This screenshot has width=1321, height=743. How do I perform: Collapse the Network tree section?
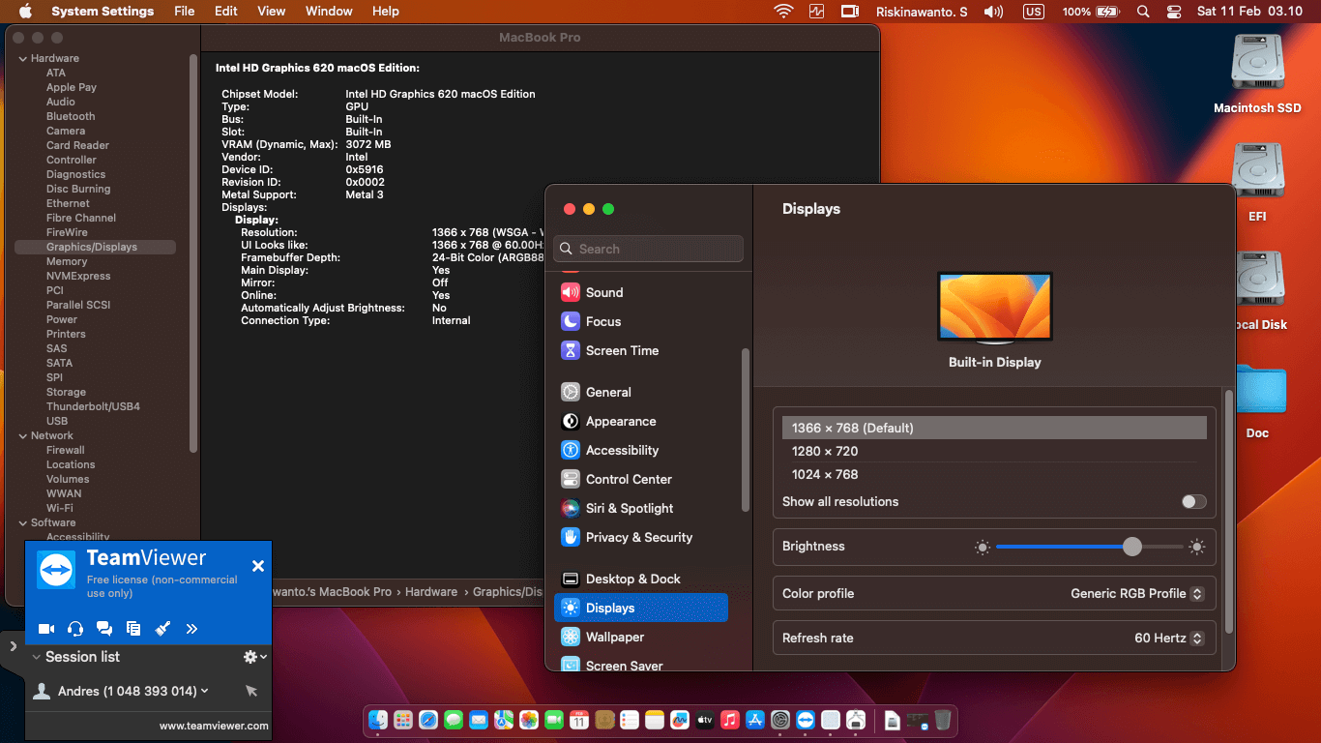23,435
